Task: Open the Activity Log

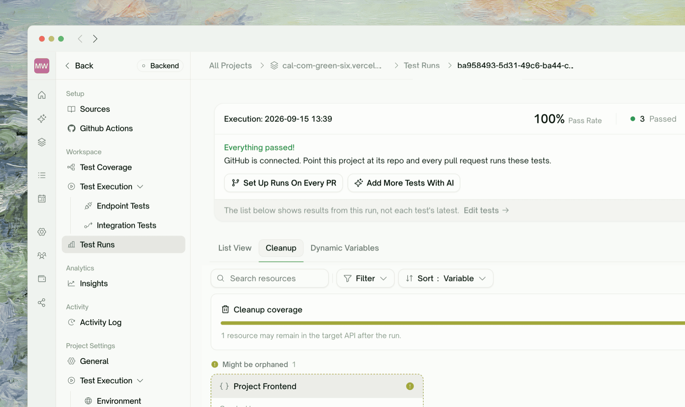Action: [x=123, y=322]
